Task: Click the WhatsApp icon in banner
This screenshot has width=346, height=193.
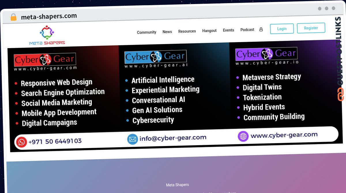Action: [21, 142]
